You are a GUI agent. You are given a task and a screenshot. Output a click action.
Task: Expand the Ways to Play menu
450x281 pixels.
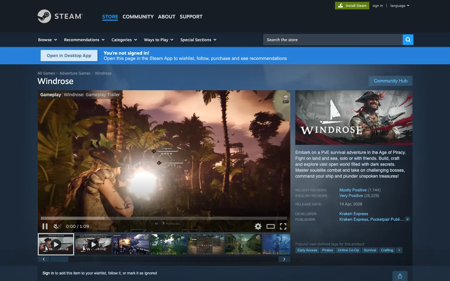click(x=158, y=40)
